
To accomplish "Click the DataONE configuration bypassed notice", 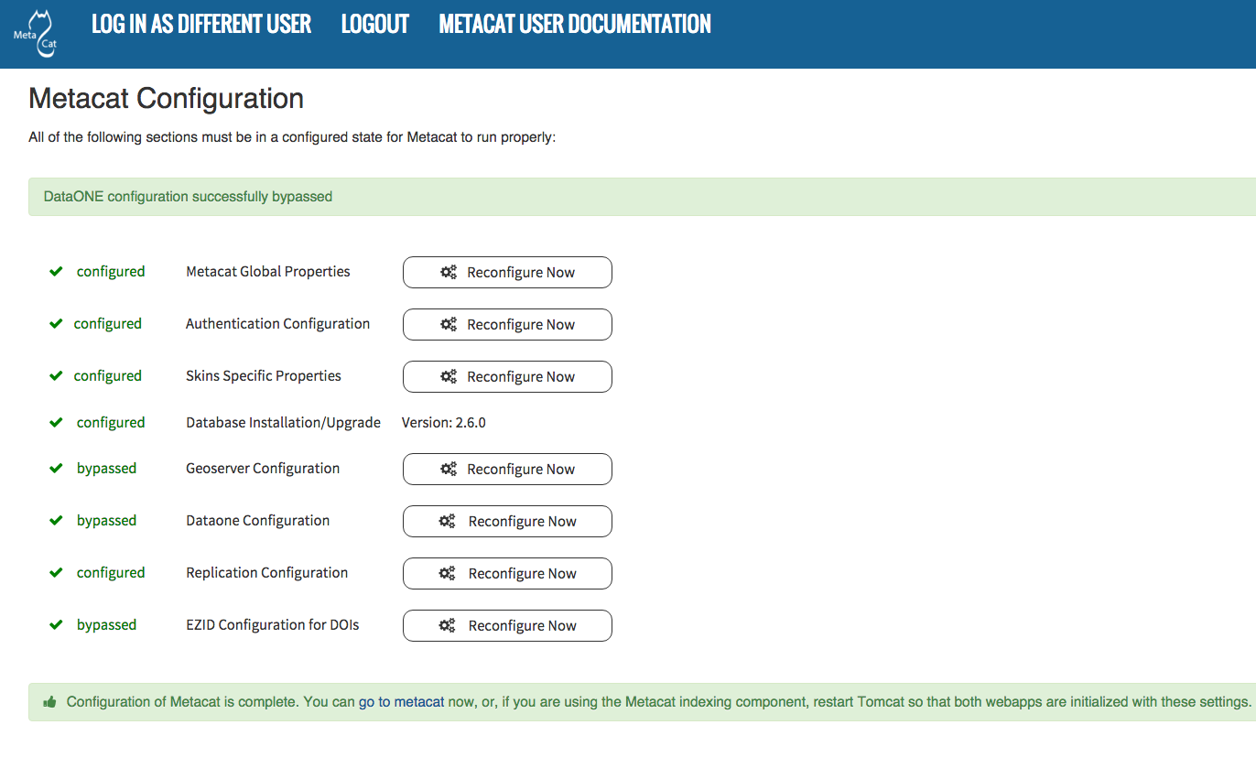I will [188, 197].
